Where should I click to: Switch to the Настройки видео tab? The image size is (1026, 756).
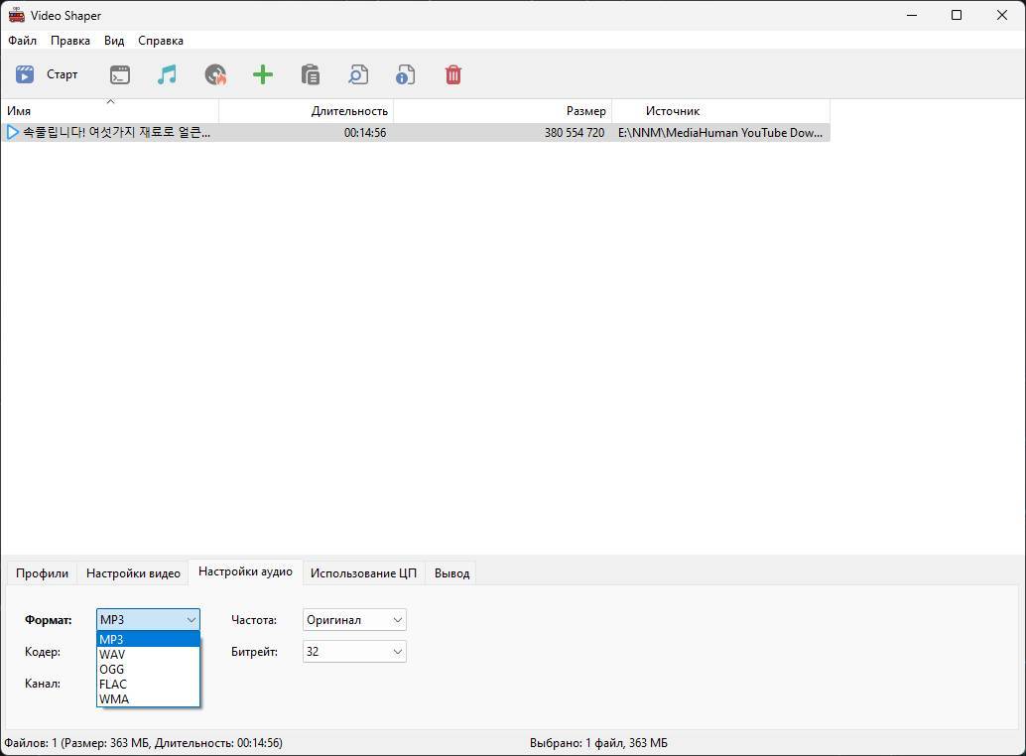[x=133, y=572]
